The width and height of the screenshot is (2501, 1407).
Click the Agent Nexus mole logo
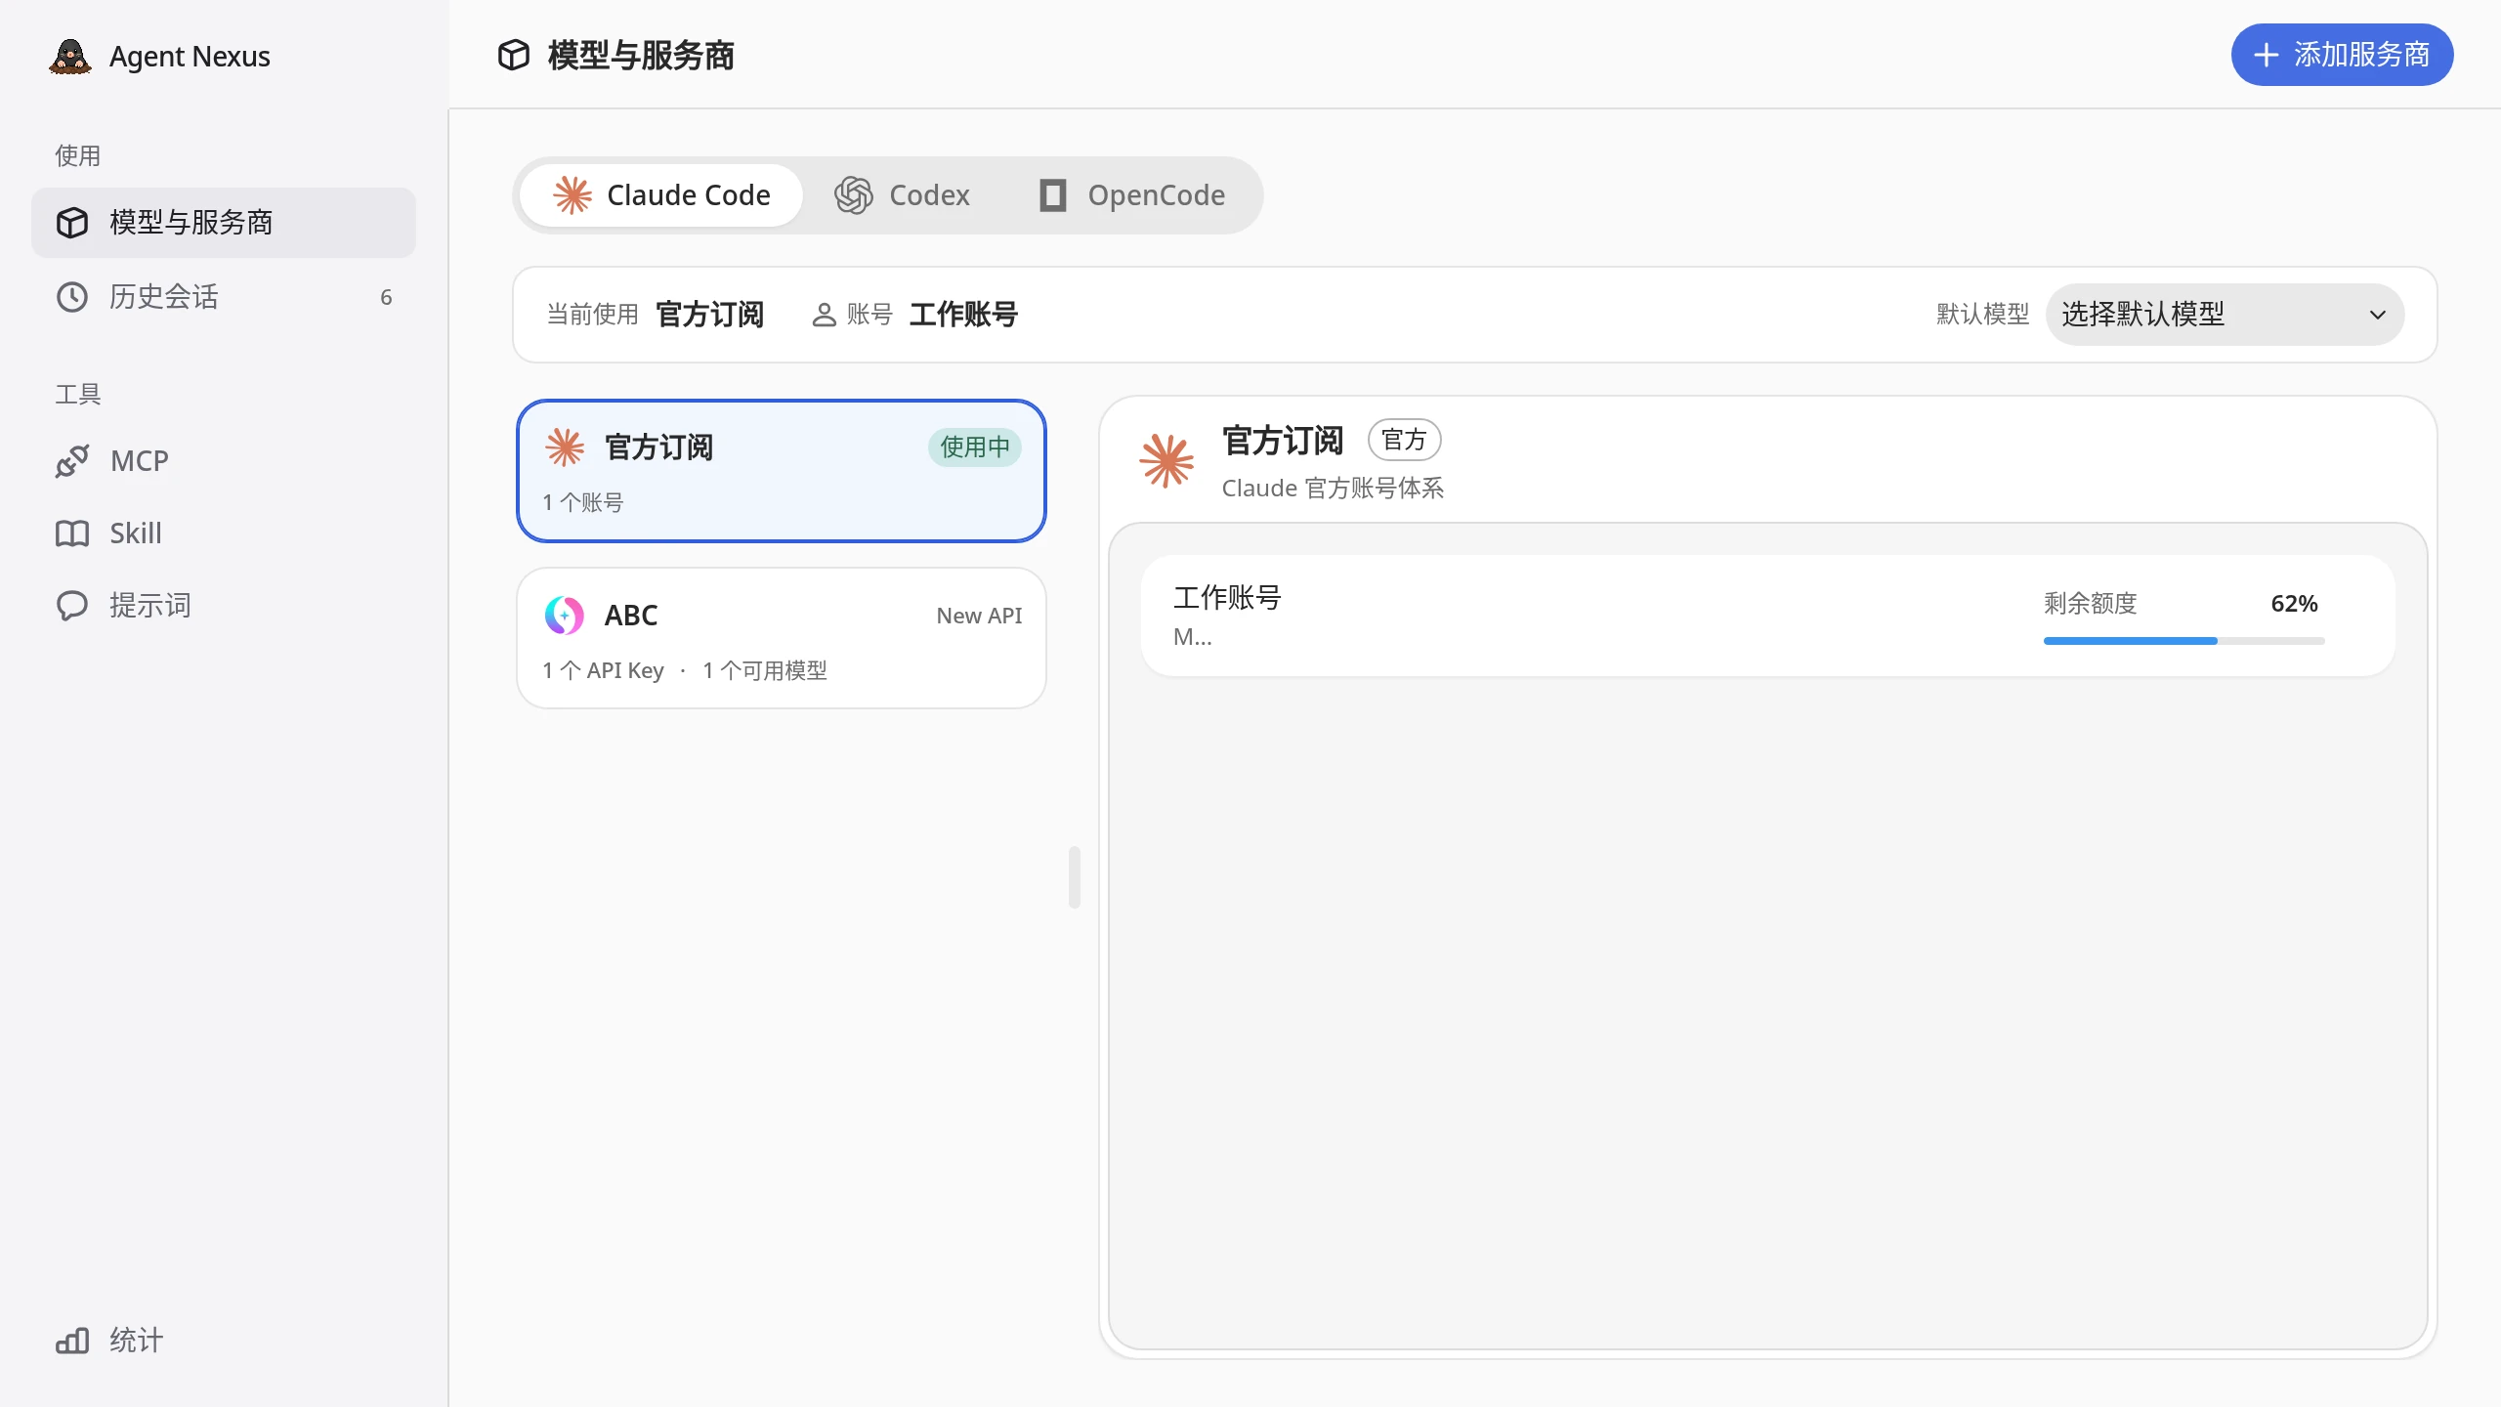click(x=70, y=57)
